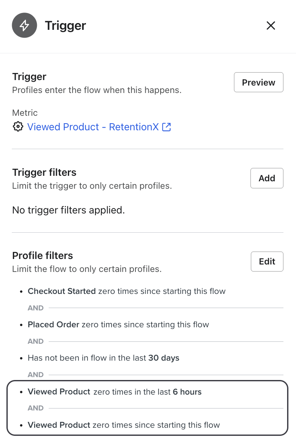The image size is (296, 445).
Task: Click the No trigger filters applied text
Action: coord(68,210)
